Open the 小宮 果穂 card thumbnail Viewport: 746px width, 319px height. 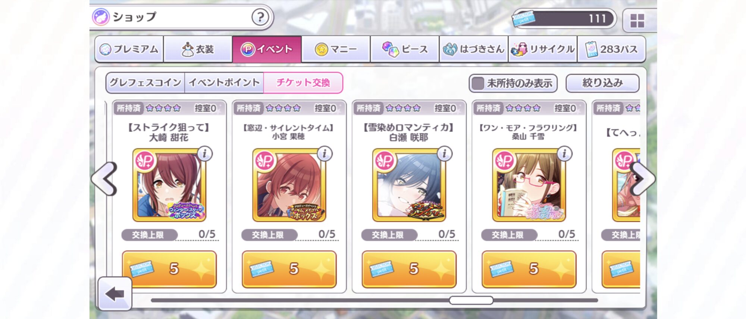[x=289, y=185]
